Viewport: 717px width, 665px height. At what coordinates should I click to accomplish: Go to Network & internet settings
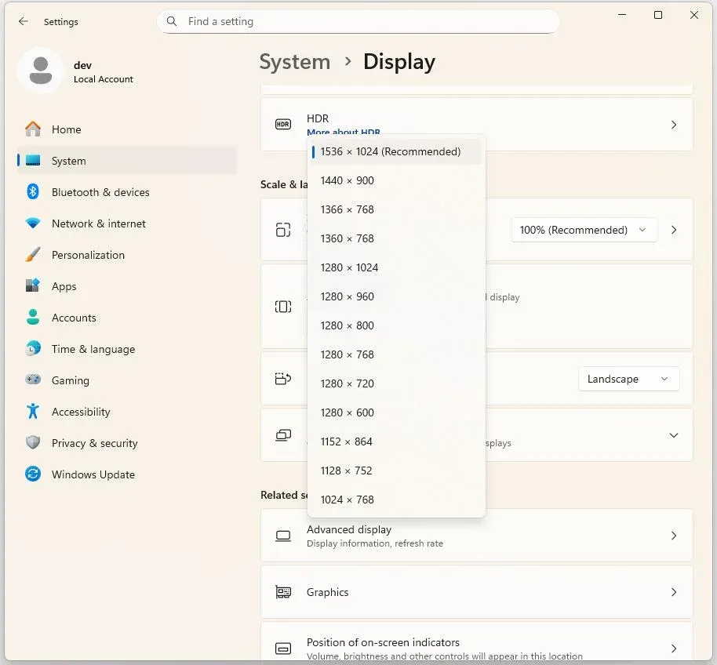point(127,223)
